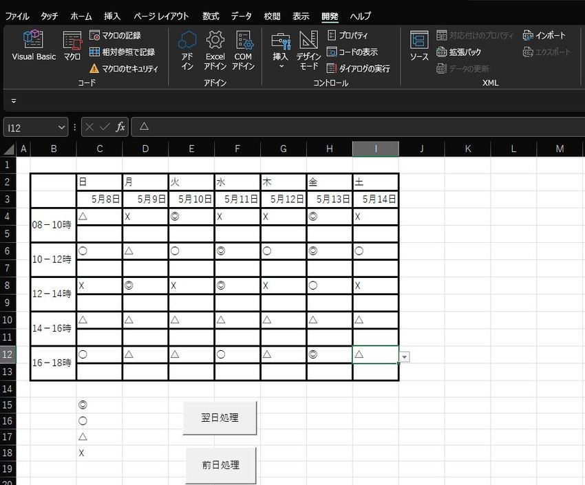Image resolution: width=585 pixels, height=485 pixels.
Task: Select the 10－12時 time slot cell
Action: [54, 259]
